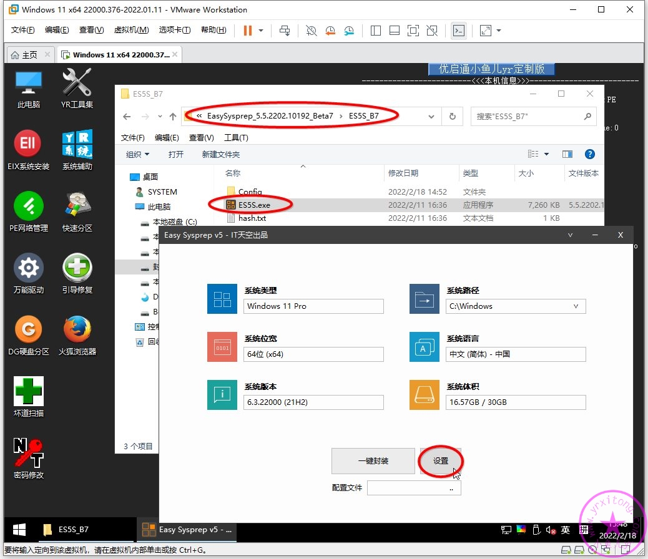The height and width of the screenshot is (559, 648).
Task: Open the stretch guest display dropdown arrow
Action: 499,30
